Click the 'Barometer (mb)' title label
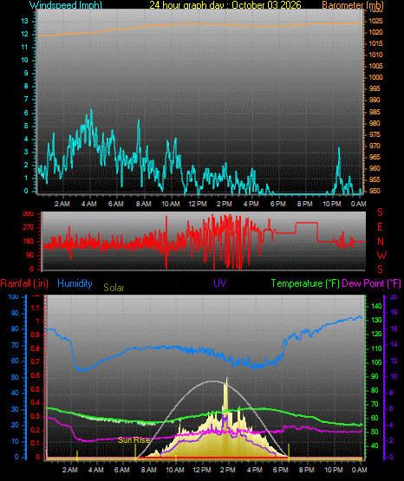The width and height of the screenshot is (404, 481). point(353,5)
